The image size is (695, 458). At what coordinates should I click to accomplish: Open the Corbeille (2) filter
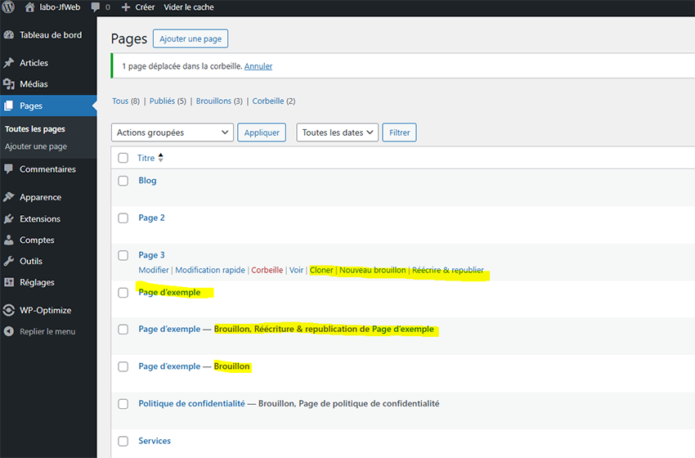tap(274, 101)
